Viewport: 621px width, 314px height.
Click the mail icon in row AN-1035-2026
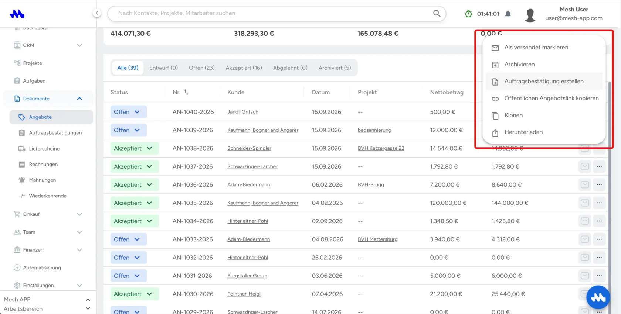tap(585, 203)
